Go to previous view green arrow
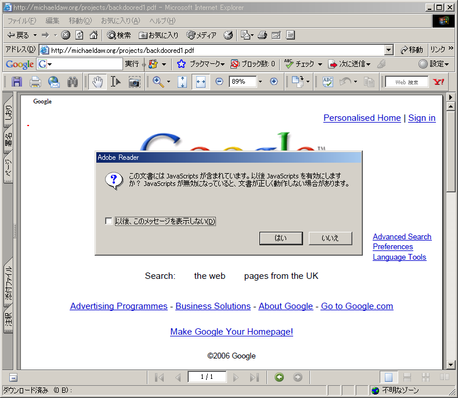The image size is (458, 398). (279, 377)
